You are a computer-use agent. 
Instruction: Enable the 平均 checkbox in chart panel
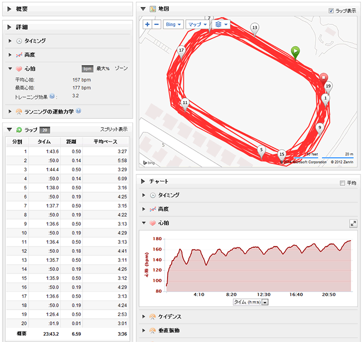[x=342, y=183]
